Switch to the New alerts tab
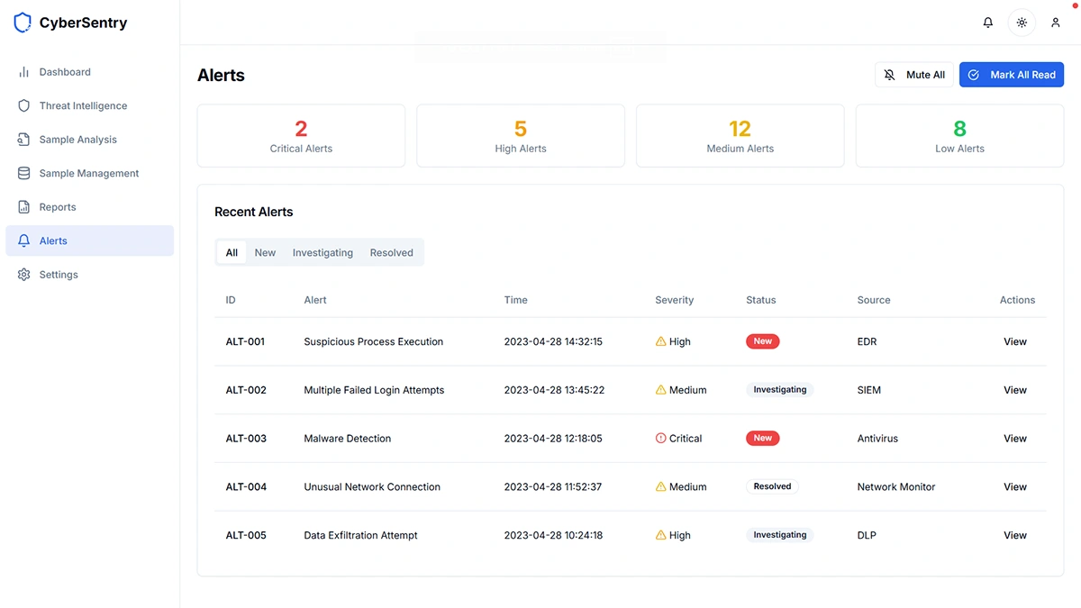The height and width of the screenshot is (608, 1081). 265,253
